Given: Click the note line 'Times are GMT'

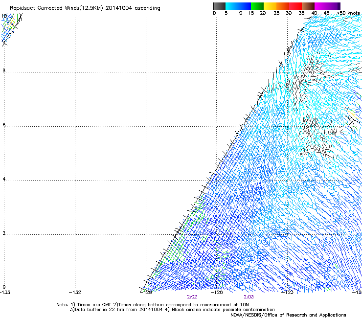Looking at the screenshot, I should pyautogui.click(x=94, y=305).
